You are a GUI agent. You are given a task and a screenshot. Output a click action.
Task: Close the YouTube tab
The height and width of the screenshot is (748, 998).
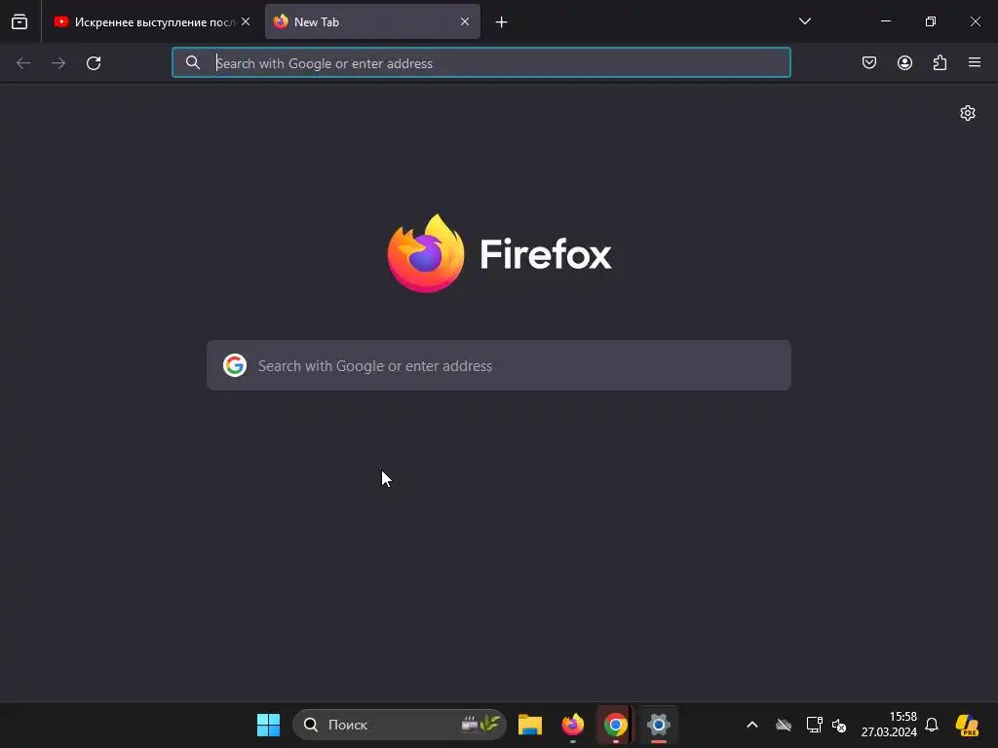point(246,21)
